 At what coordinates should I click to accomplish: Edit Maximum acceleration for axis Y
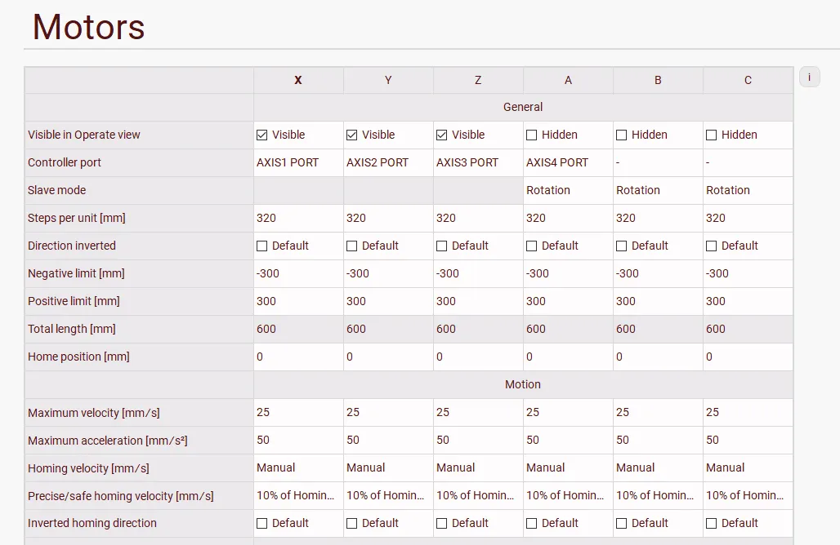point(388,441)
